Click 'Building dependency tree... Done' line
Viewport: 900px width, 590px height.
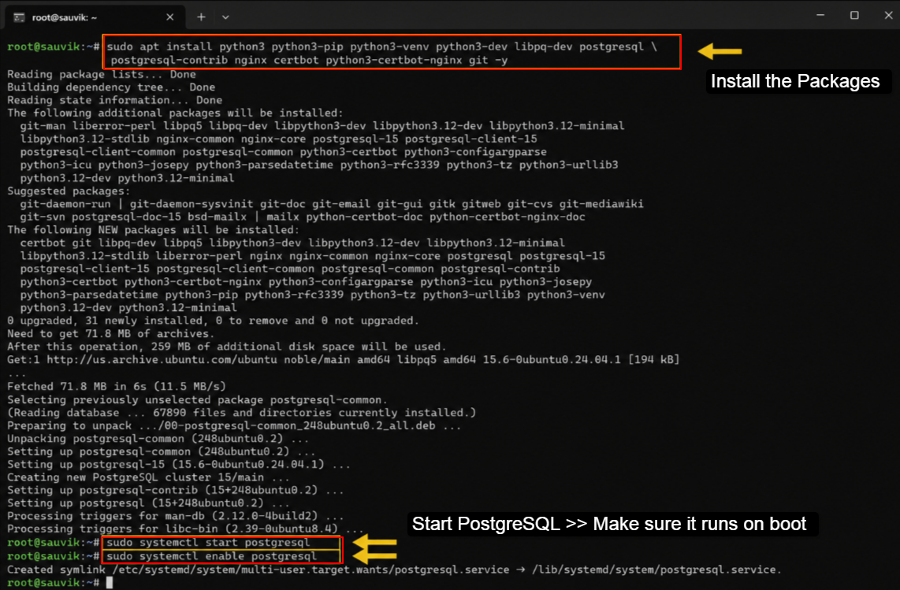click(x=111, y=87)
